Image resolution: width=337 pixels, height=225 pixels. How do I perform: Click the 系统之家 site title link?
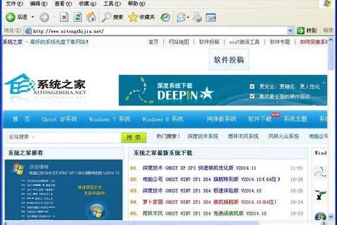coord(12,42)
